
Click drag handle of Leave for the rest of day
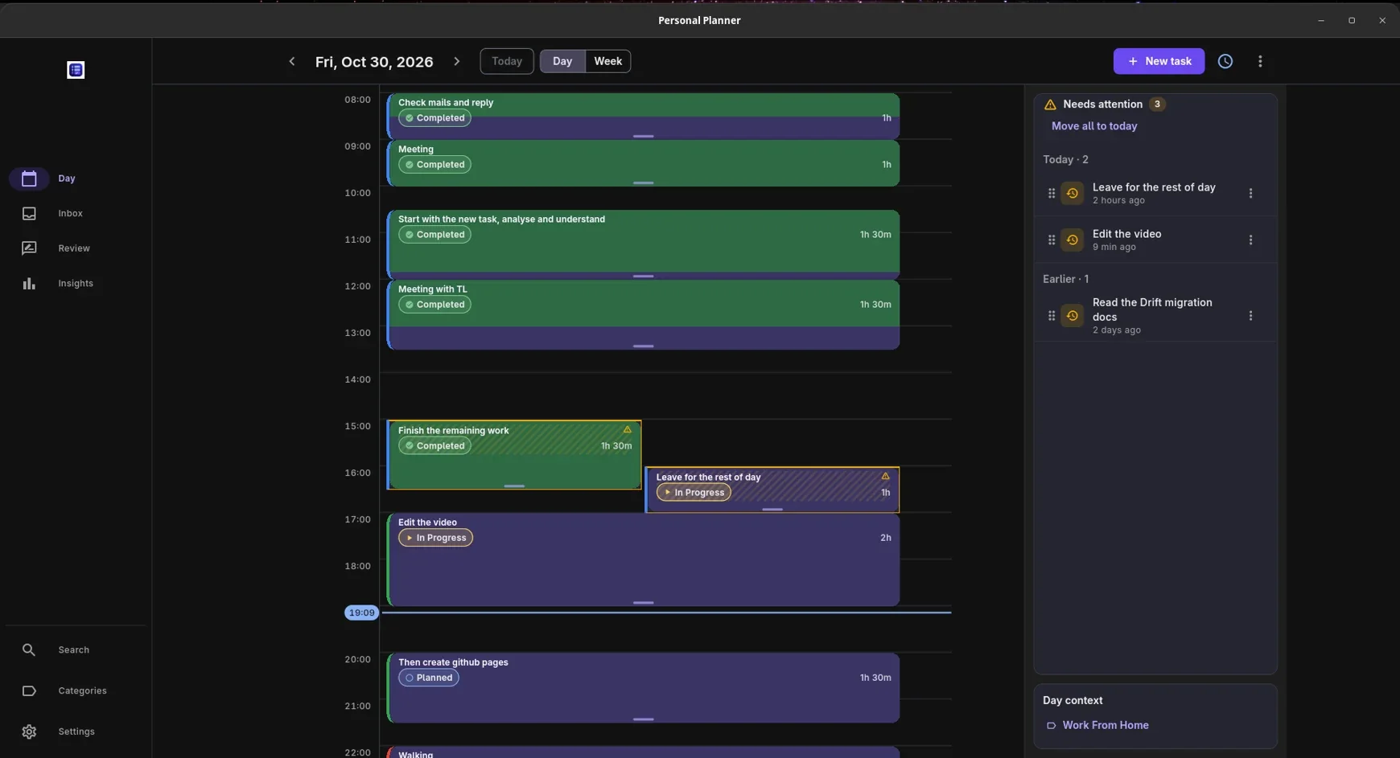[x=1051, y=193]
